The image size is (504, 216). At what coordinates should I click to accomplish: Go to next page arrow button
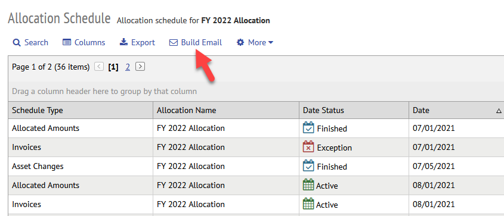click(140, 67)
